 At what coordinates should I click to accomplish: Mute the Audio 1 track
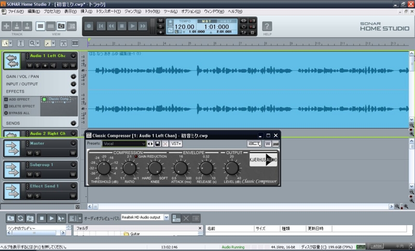click(30, 65)
